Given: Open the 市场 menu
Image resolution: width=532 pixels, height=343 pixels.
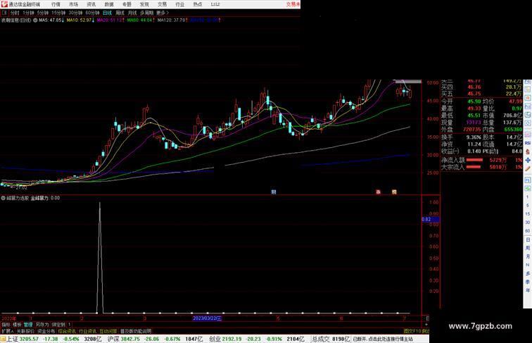Looking at the screenshot, I should (x=73, y=4).
